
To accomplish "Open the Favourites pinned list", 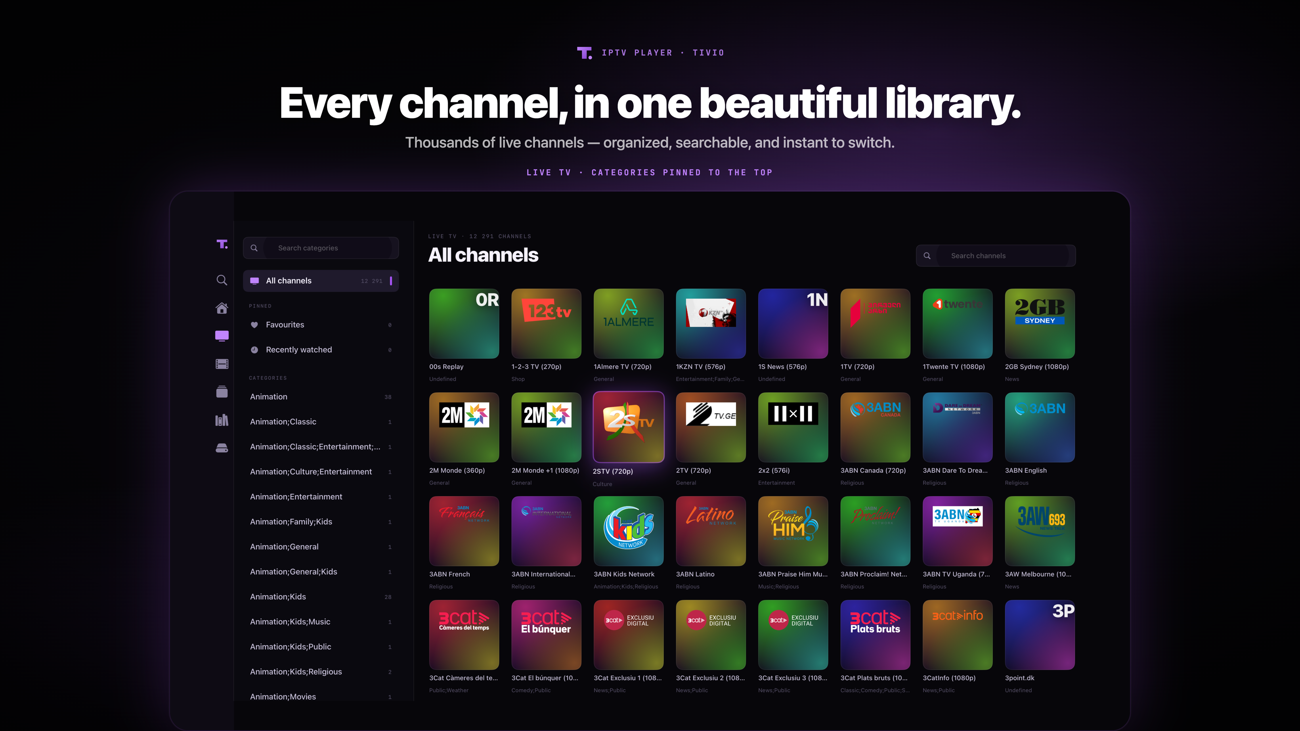I will [321, 325].
